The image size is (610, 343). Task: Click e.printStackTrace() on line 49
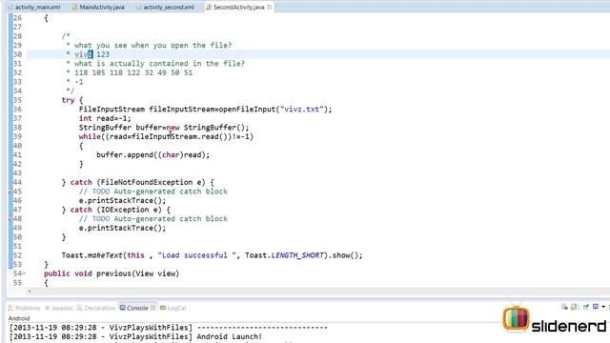123,228
